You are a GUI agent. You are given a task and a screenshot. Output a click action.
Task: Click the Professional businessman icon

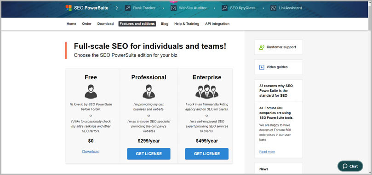pos(149,92)
